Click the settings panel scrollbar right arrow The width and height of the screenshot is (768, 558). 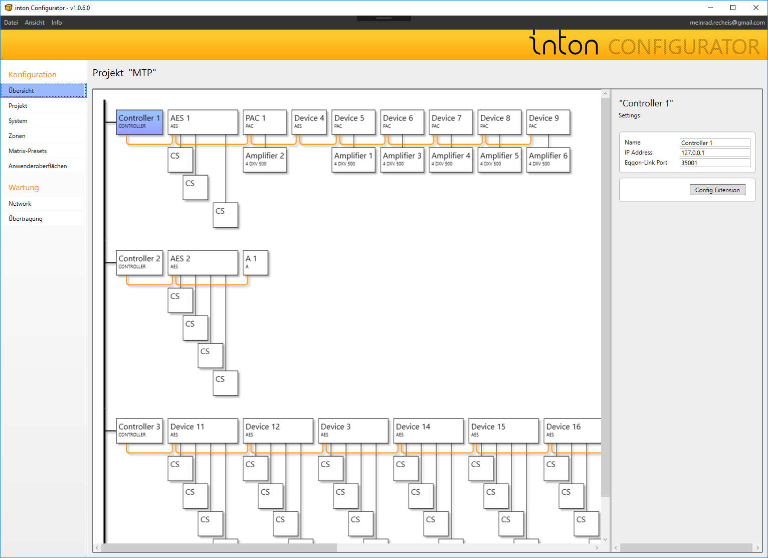[757, 547]
